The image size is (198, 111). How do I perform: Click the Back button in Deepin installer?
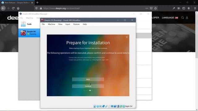(88, 80)
